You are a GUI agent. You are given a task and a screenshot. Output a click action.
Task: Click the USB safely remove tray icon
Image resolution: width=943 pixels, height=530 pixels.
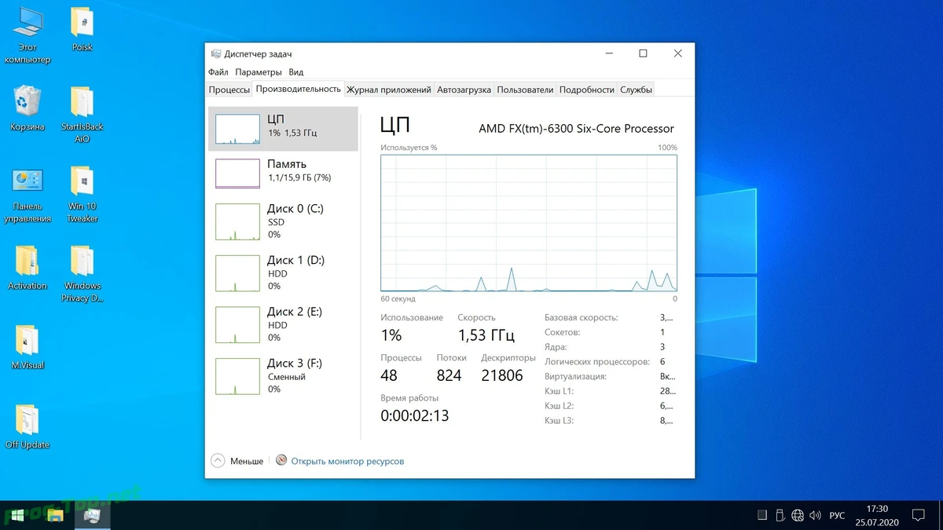[780, 516]
